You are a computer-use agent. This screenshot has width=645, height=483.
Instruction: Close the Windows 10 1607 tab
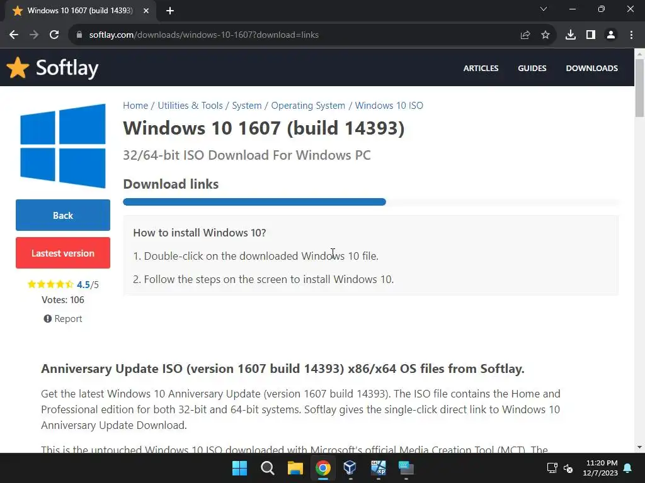tap(146, 11)
